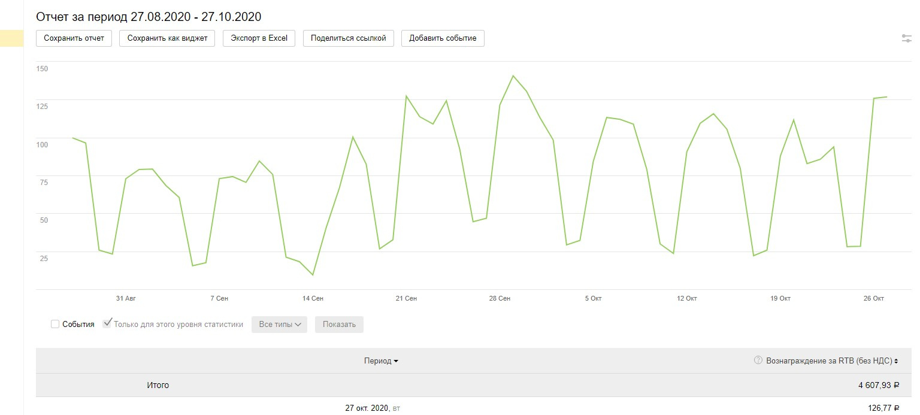Open chart settings sliders icon

[907, 38]
